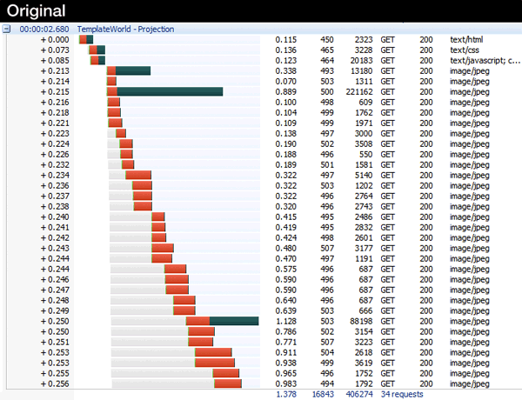This screenshot has width=522, height=400.
Task: Click the 450 sent bytes value
Action: coord(327,40)
